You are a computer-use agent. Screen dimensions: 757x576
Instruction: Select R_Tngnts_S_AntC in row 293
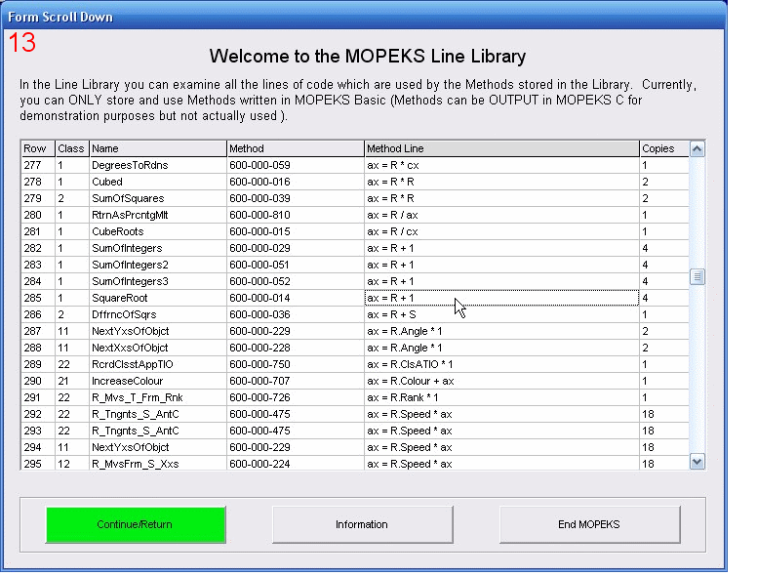158,431
